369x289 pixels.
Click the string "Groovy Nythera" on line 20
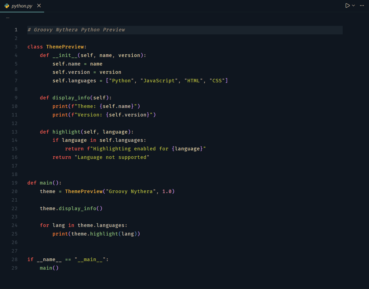click(x=131, y=191)
